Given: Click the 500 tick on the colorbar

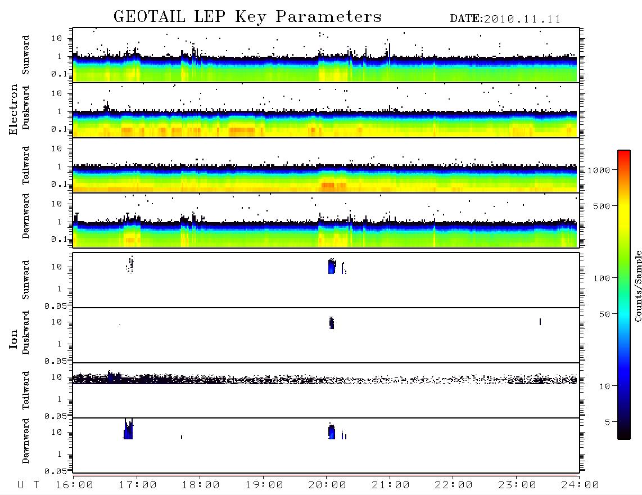Looking at the screenshot, I should click(x=602, y=206).
